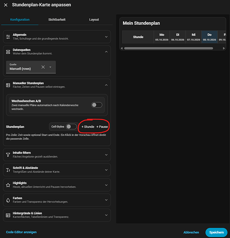Click the highlighted Do 08.10.2026 header
The height and width of the screenshot is (238, 230).
click(x=210, y=37)
